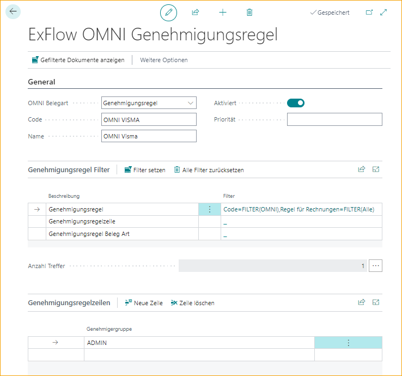Toggle full-screen expand arrows icon
Image resolution: width=402 pixels, height=376 pixels.
coord(383,13)
